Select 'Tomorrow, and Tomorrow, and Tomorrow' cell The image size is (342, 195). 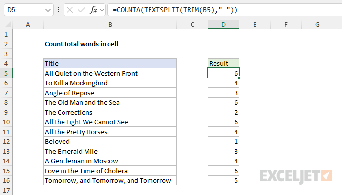click(x=110, y=180)
